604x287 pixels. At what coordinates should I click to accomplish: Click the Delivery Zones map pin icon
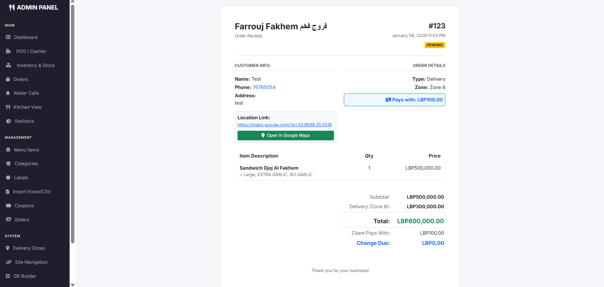8,248
